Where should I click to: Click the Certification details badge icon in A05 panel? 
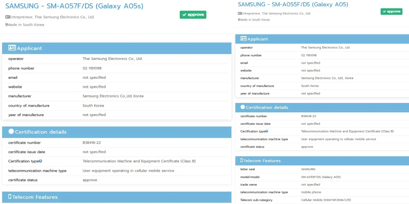point(243,107)
